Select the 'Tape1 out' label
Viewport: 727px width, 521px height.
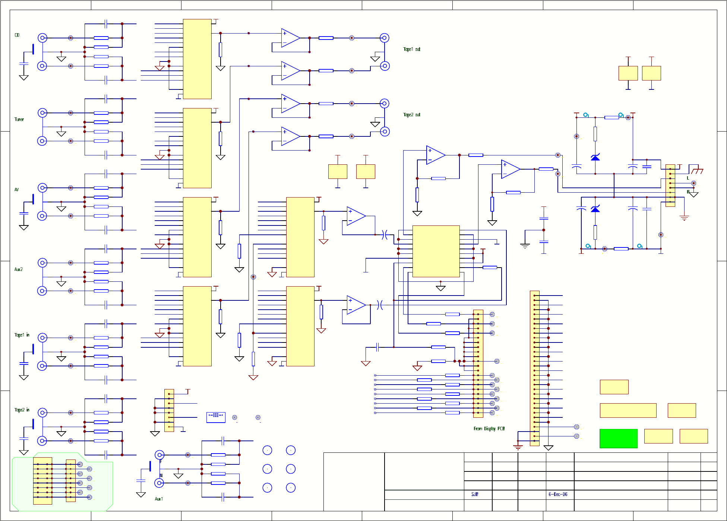[412, 49]
